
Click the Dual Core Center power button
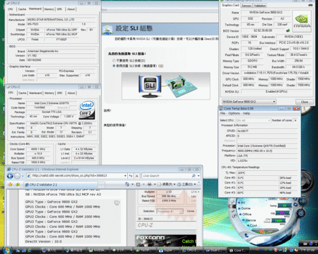tap(301, 213)
